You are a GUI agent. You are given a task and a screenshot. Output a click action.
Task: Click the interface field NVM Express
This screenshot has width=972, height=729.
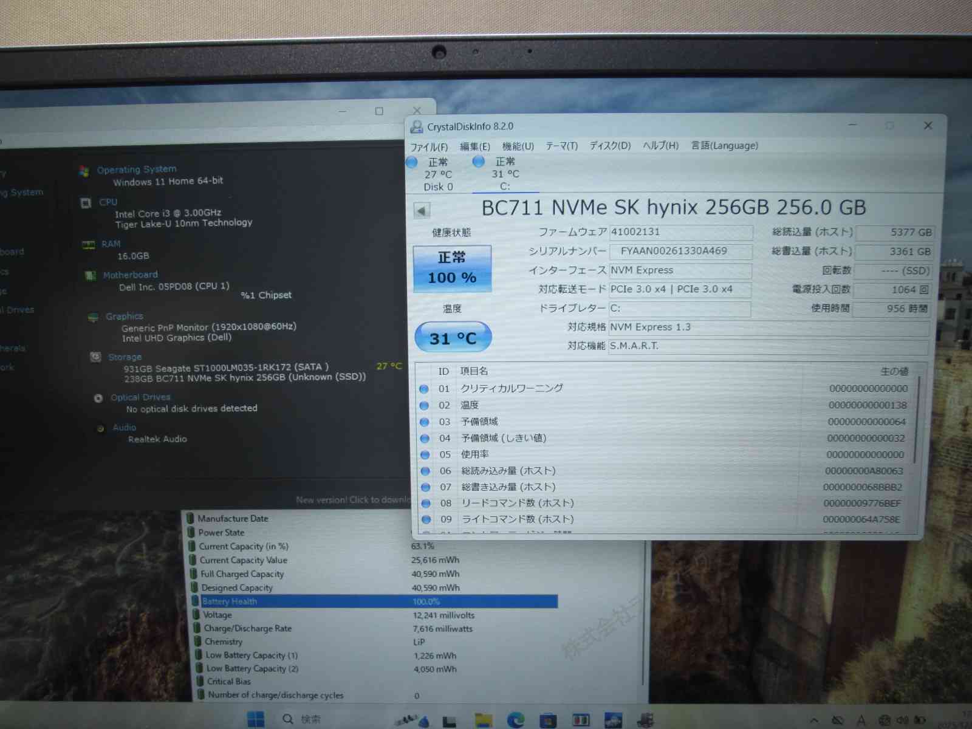point(680,270)
